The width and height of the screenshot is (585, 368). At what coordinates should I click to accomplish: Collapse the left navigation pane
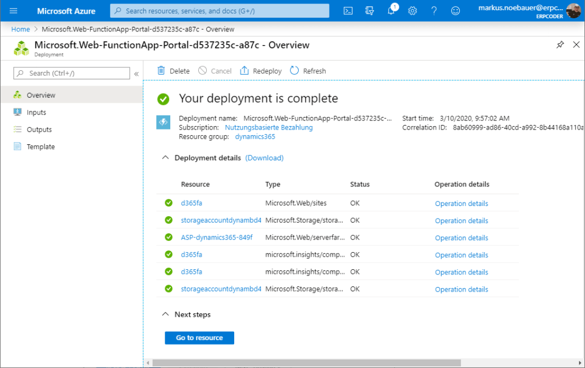[136, 73]
